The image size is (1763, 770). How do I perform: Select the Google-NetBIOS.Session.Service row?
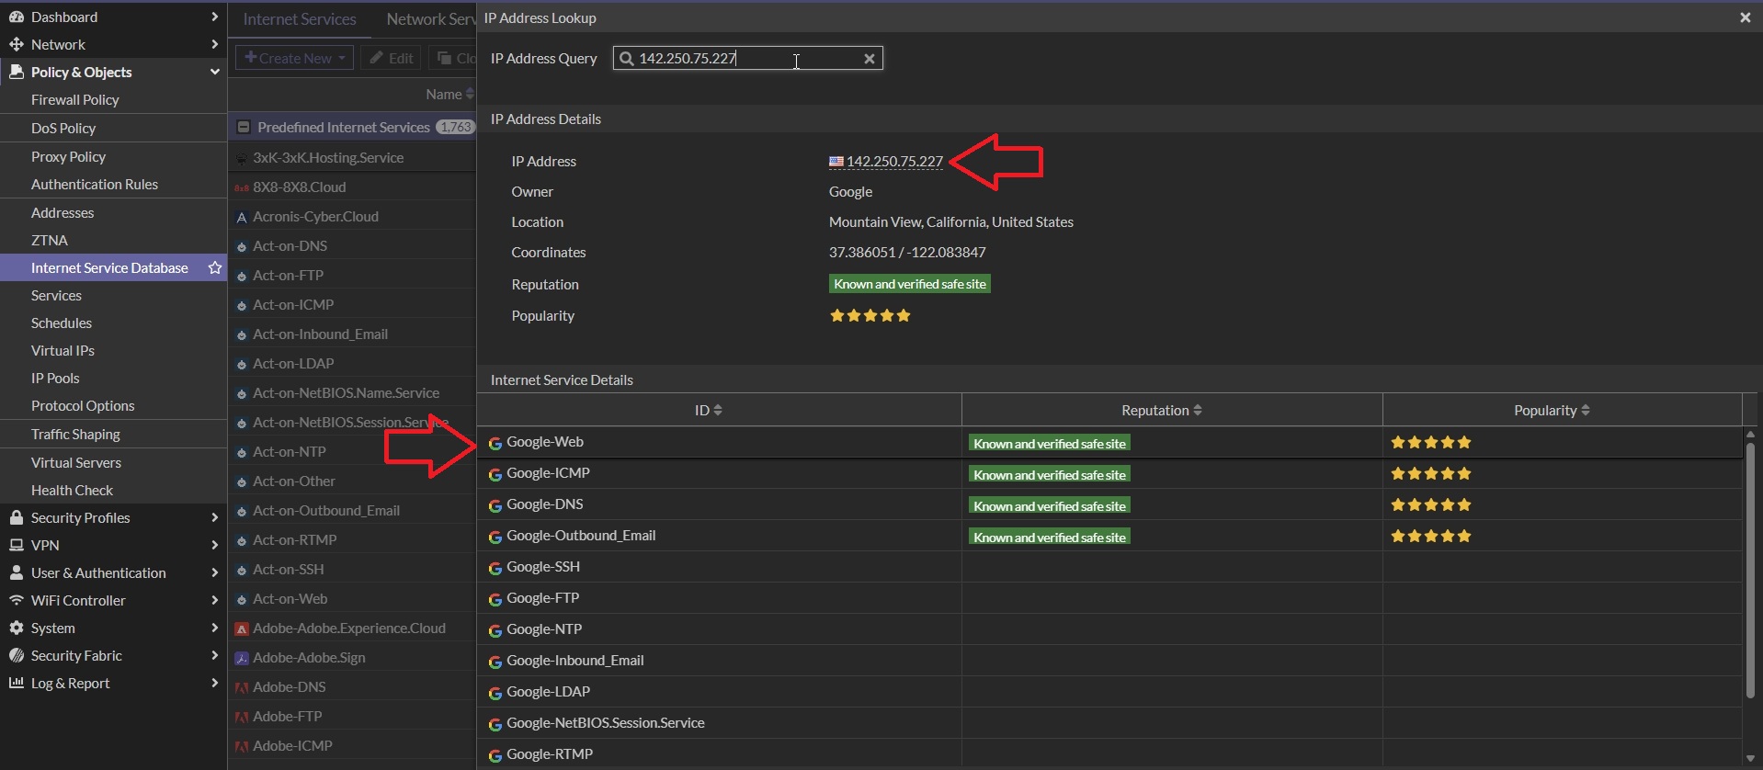[1109, 723]
